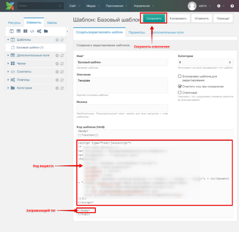Image resolution: width=239 pixels, height=232 pixels.
Task: Click the new snippet code icon
Action: 32,31
